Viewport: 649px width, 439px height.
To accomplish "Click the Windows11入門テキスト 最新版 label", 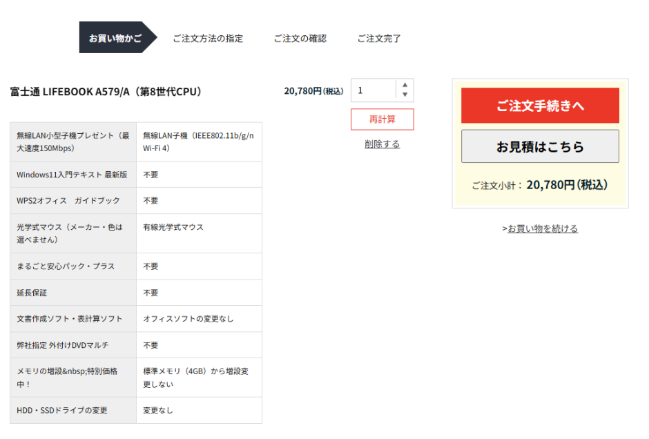I will [x=72, y=175].
